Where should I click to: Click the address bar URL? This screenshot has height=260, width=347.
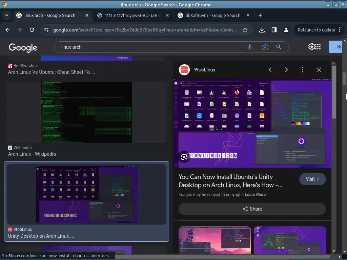pyautogui.click(x=145, y=30)
